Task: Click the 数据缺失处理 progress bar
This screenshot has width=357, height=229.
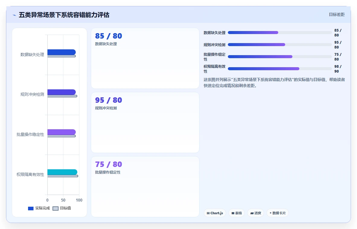Action: tap(280, 33)
